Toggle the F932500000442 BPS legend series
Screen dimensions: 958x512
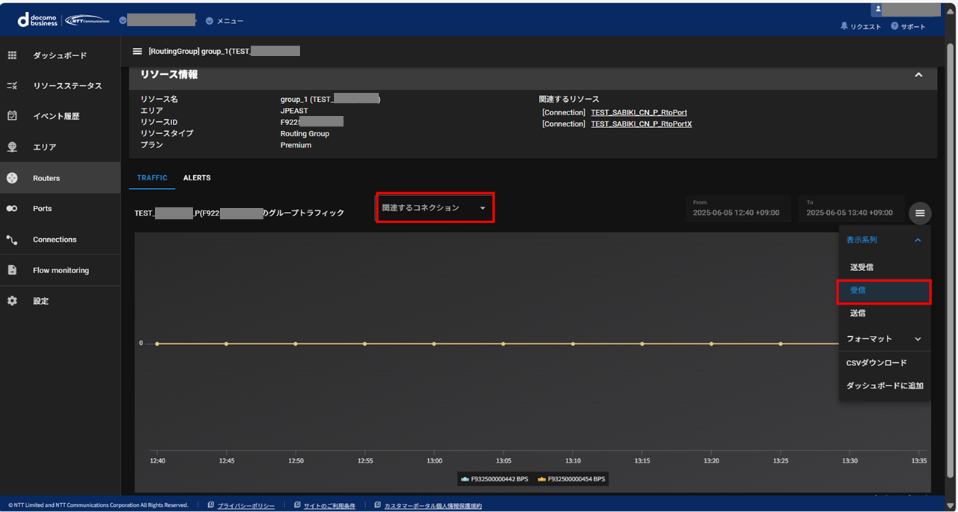(x=493, y=479)
